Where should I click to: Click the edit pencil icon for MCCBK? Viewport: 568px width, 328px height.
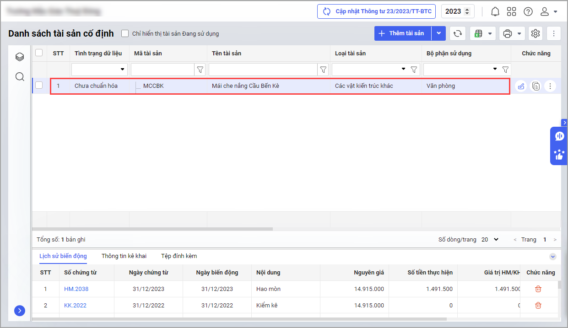[x=520, y=86]
